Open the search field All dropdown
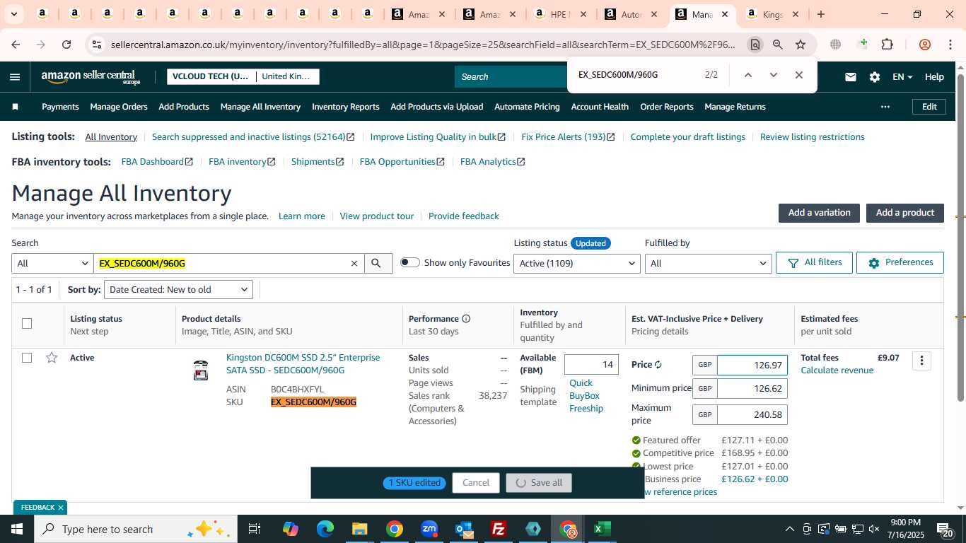 [53, 264]
